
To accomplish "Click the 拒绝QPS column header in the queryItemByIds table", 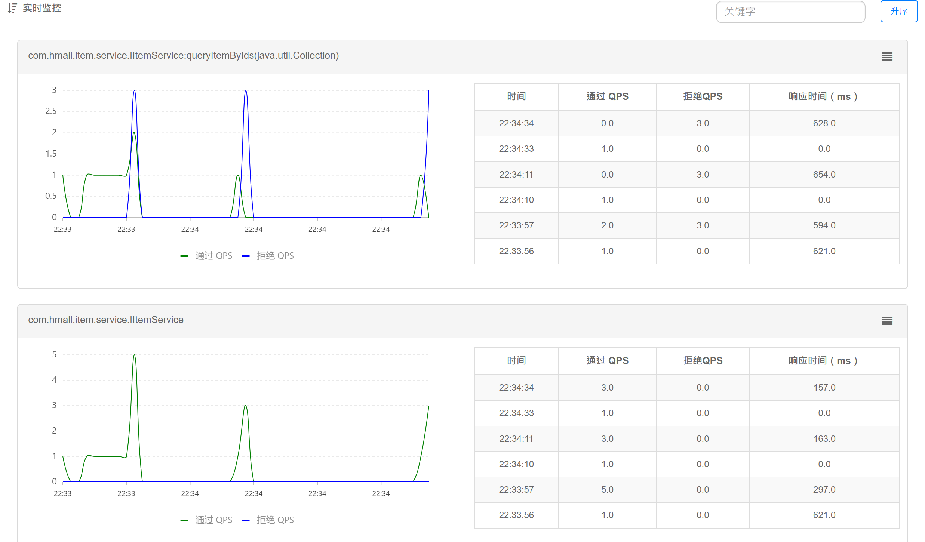I will [703, 96].
